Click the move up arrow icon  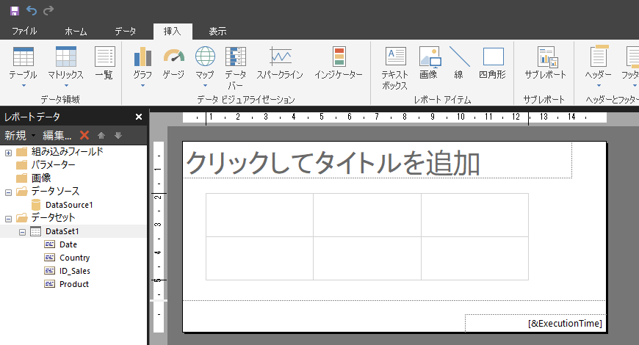click(x=101, y=136)
